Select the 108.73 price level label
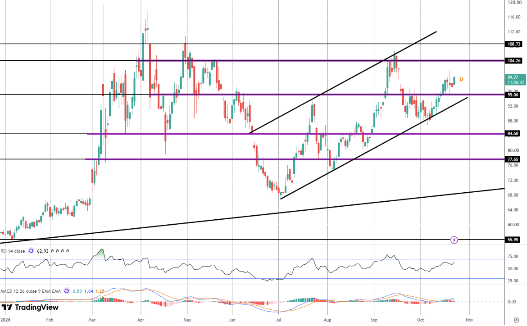Viewport: 527px width, 326px height. click(x=514, y=44)
